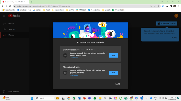Click the SCHEDULE STREAM button

point(167,24)
